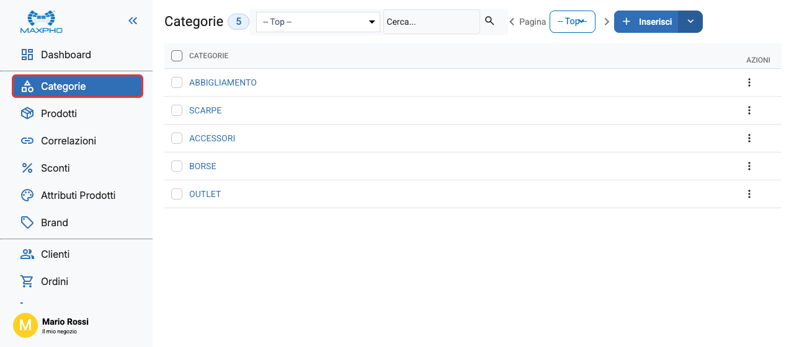This screenshot has width=794, height=347.
Task: Click the Mario Rossi avatar
Action: click(x=25, y=325)
